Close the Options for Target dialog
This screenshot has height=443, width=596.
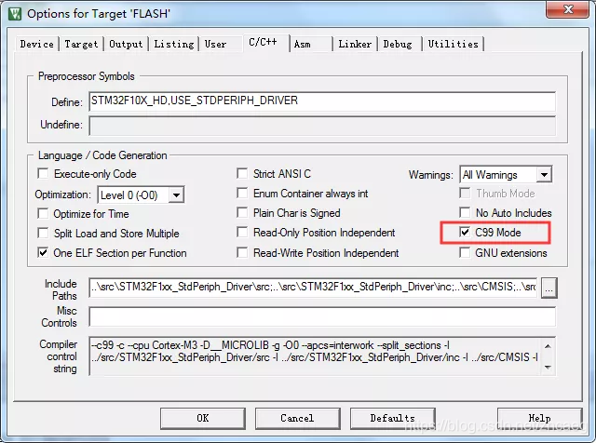[x=568, y=9]
